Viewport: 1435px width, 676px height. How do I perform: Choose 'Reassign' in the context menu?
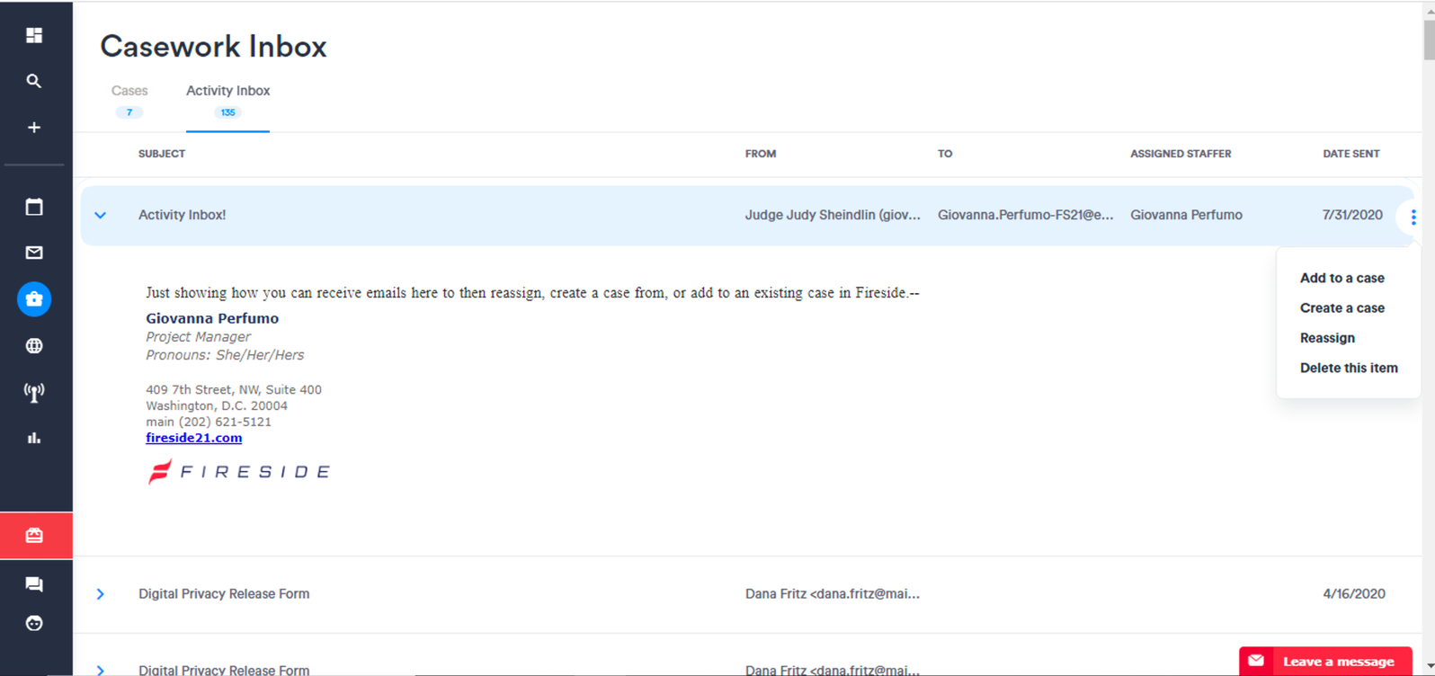click(x=1327, y=338)
